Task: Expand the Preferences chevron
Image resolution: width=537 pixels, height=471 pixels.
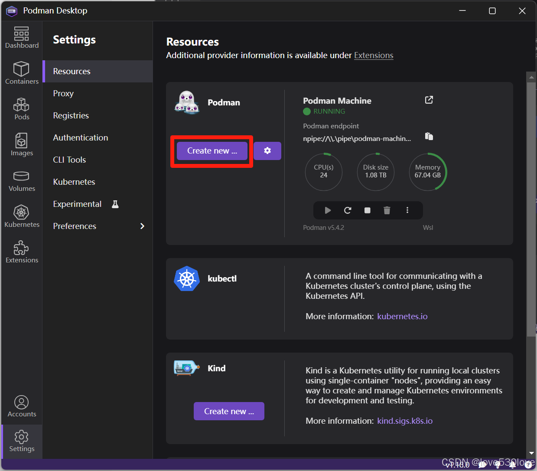Action: pos(142,226)
